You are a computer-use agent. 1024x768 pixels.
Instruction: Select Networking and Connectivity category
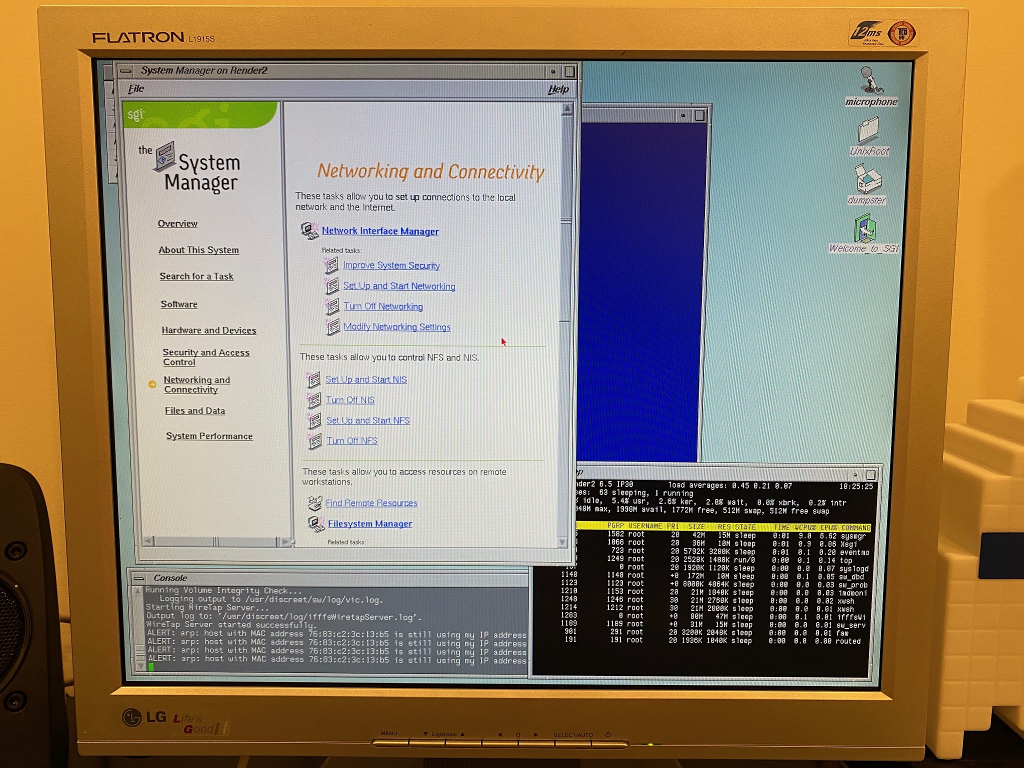tap(197, 384)
